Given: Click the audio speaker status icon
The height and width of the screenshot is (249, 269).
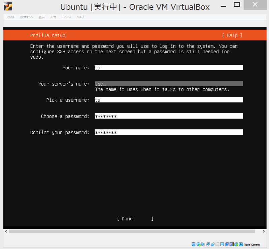Looking at the screenshot, I should [203, 244].
